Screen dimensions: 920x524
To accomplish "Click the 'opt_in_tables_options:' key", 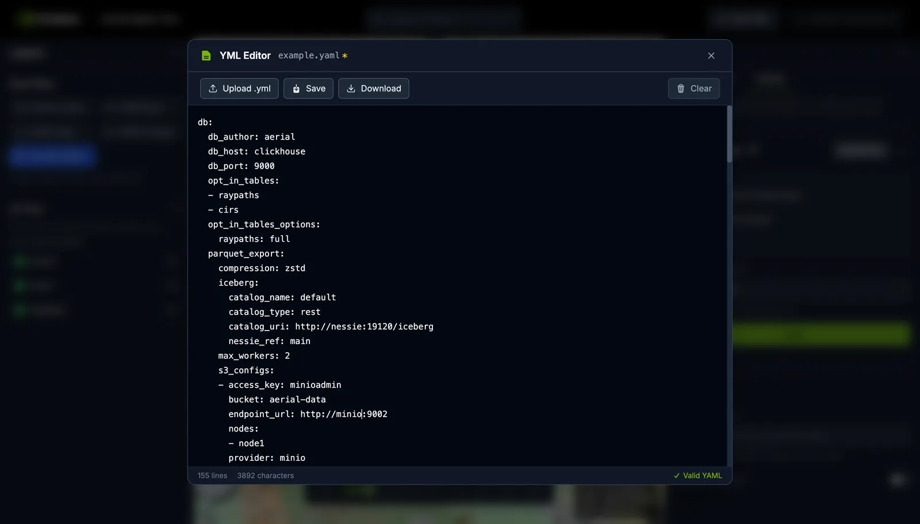I will [x=264, y=225].
